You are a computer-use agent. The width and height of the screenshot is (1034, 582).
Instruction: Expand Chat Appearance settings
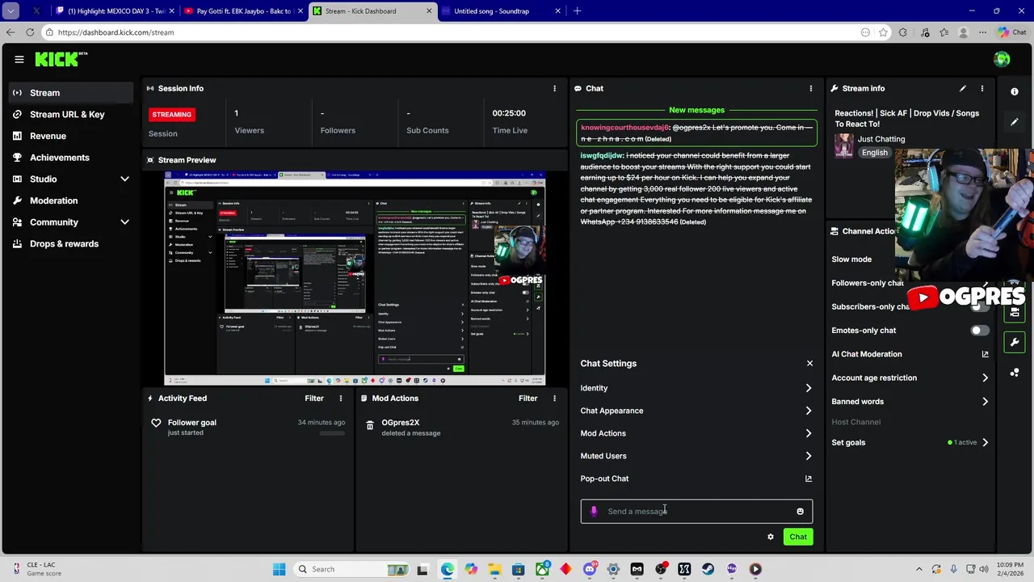696,411
